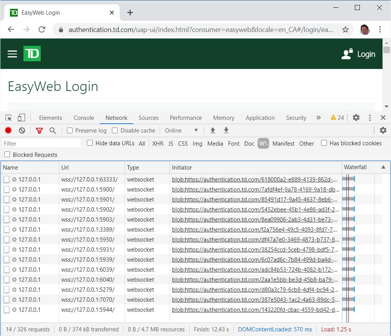Open network search with magnifier icon
Image resolution: width=391 pixels, height=336 pixels.
(x=53, y=131)
